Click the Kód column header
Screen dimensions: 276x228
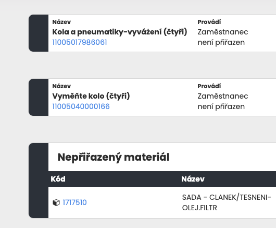(58, 179)
